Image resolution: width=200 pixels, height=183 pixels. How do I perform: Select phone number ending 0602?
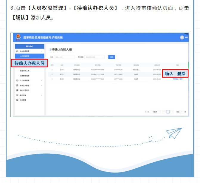118,74
